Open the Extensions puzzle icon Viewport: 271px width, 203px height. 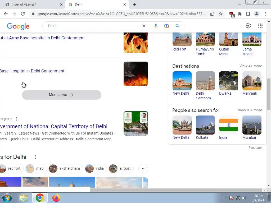coord(240,14)
